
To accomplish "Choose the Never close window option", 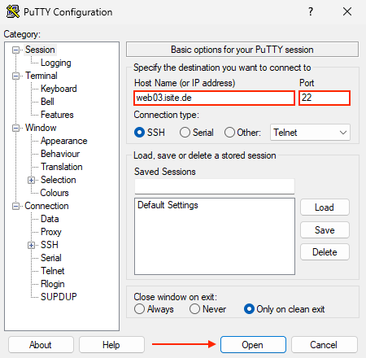I will click(194, 308).
